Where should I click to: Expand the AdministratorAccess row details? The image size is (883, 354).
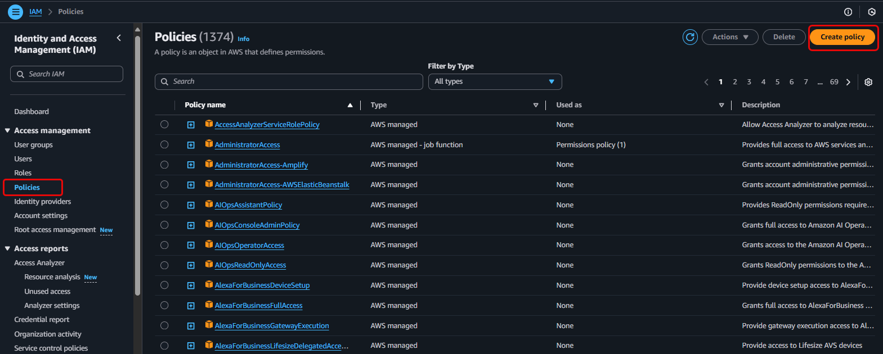tap(191, 145)
